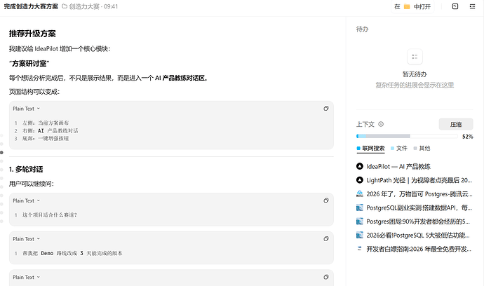Open 'PostgreSQL副业实测搭建数据API' link
The image size is (484, 286).
click(x=419, y=207)
